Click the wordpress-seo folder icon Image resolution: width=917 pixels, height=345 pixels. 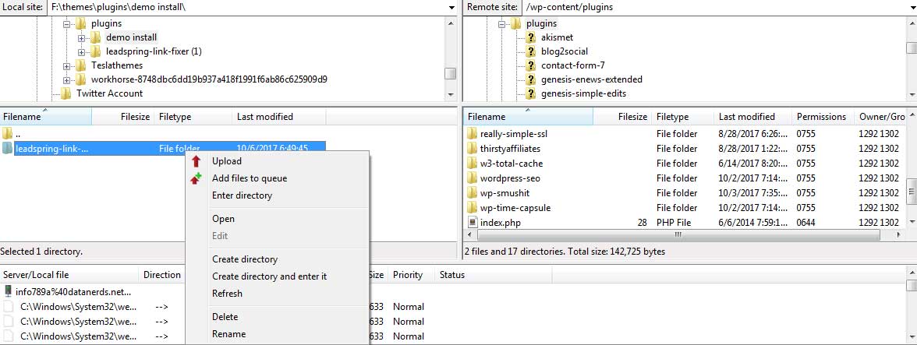tap(473, 178)
